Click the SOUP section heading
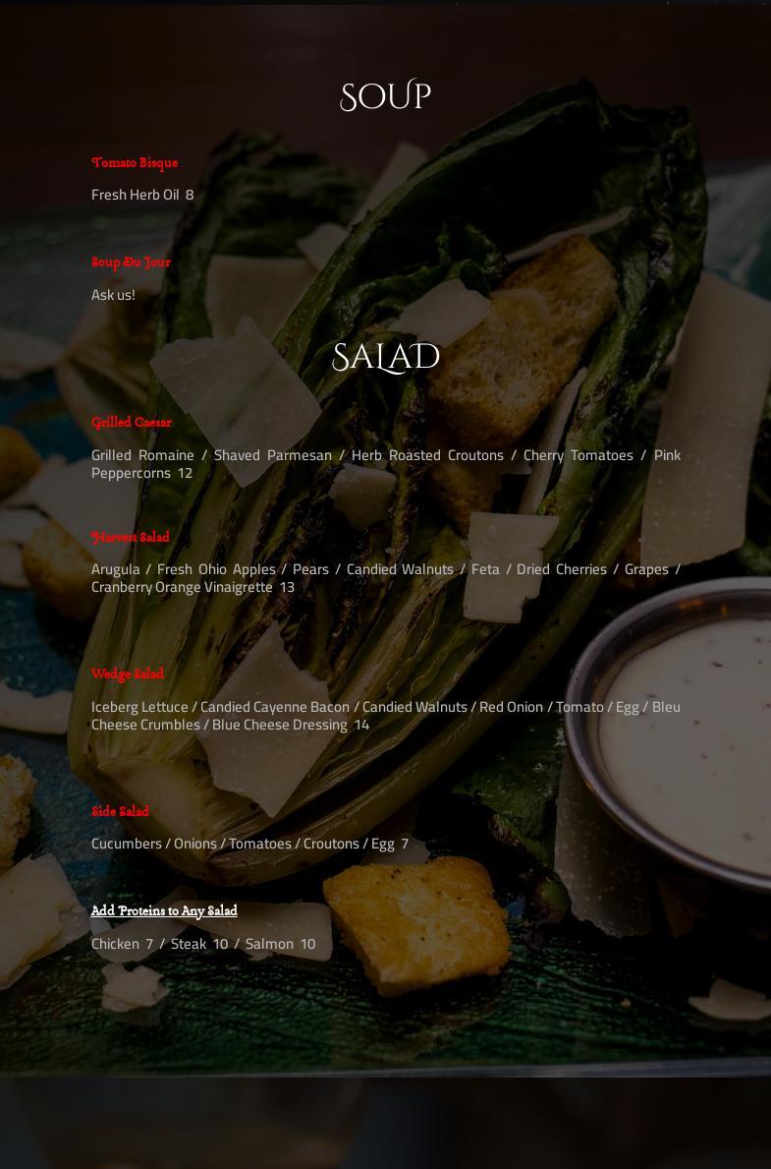 [x=385, y=95]
